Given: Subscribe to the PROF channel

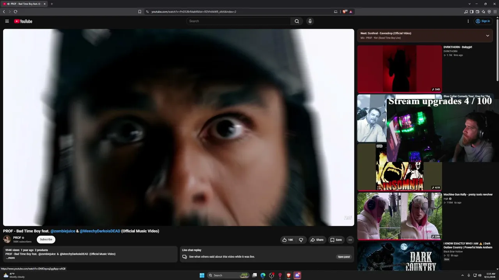Looking at the screenshot, I should point(46,240).
